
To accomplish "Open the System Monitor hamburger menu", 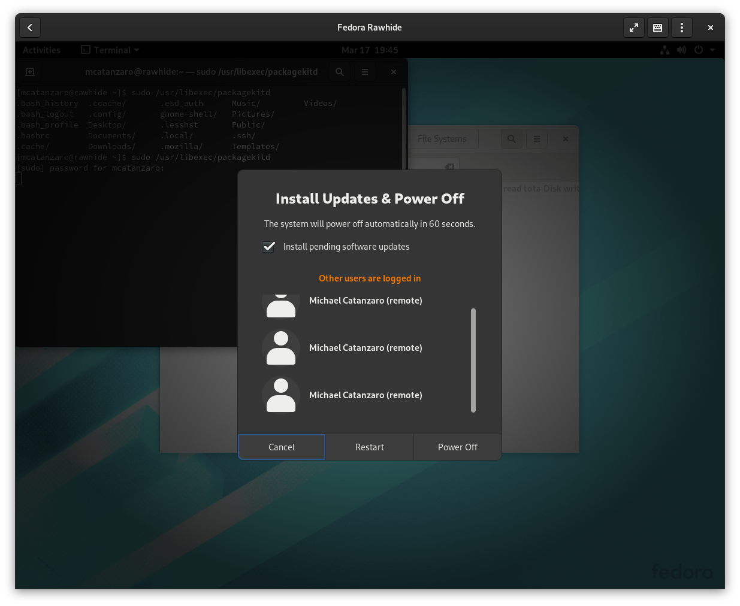I will [x=537, y=139].
